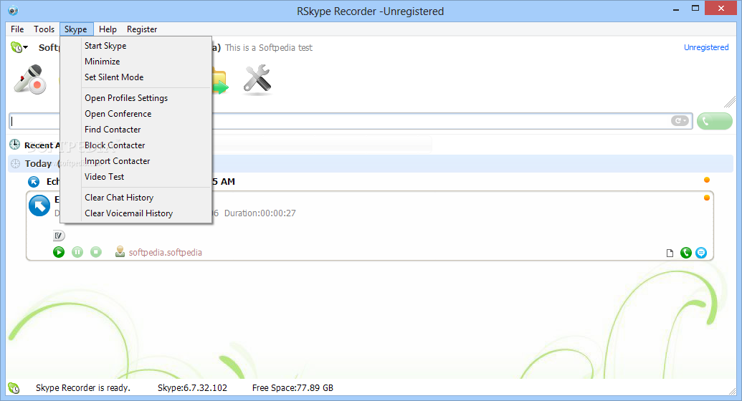Click the 'Skype:6.7.32.102' version text
The height and width of the screenshot is (401, 742).
192,388
